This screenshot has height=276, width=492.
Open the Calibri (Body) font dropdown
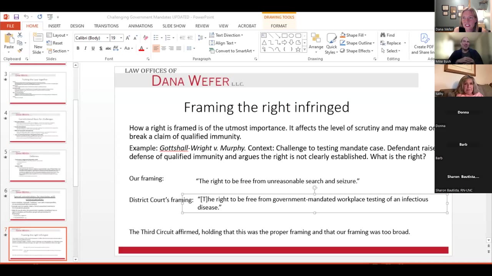point(107,38)
